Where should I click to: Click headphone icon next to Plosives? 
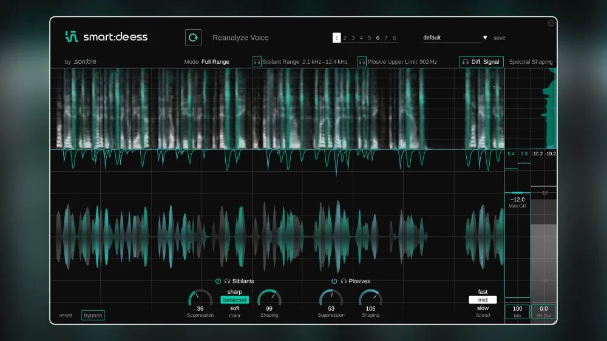[x=344, y=281]
